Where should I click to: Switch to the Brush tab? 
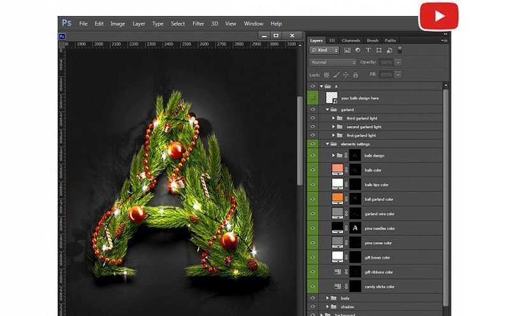click(372, 40)
